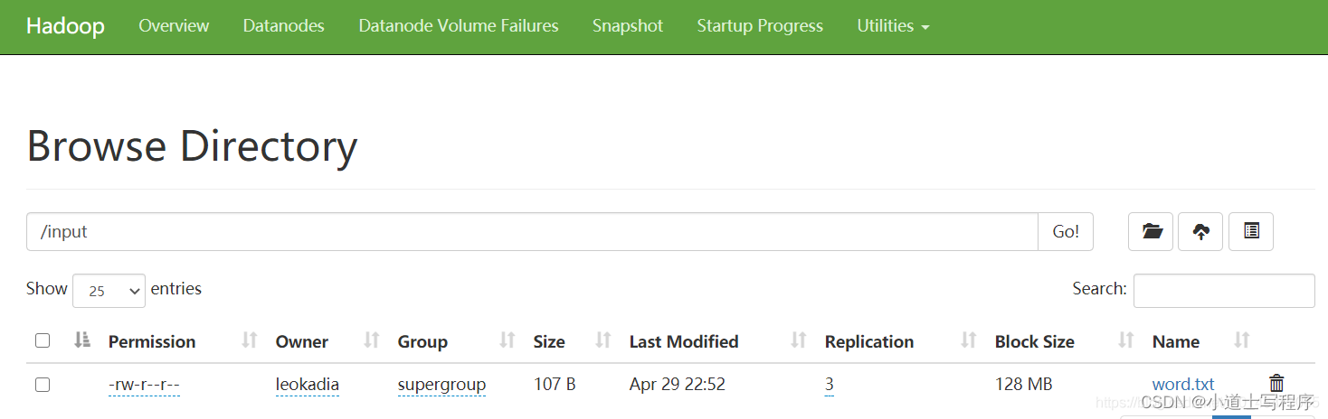The height and width of the screenshot is (419, 1328).
Task: Click the cloud upload files icon
Action: (x=1200, y=232)
